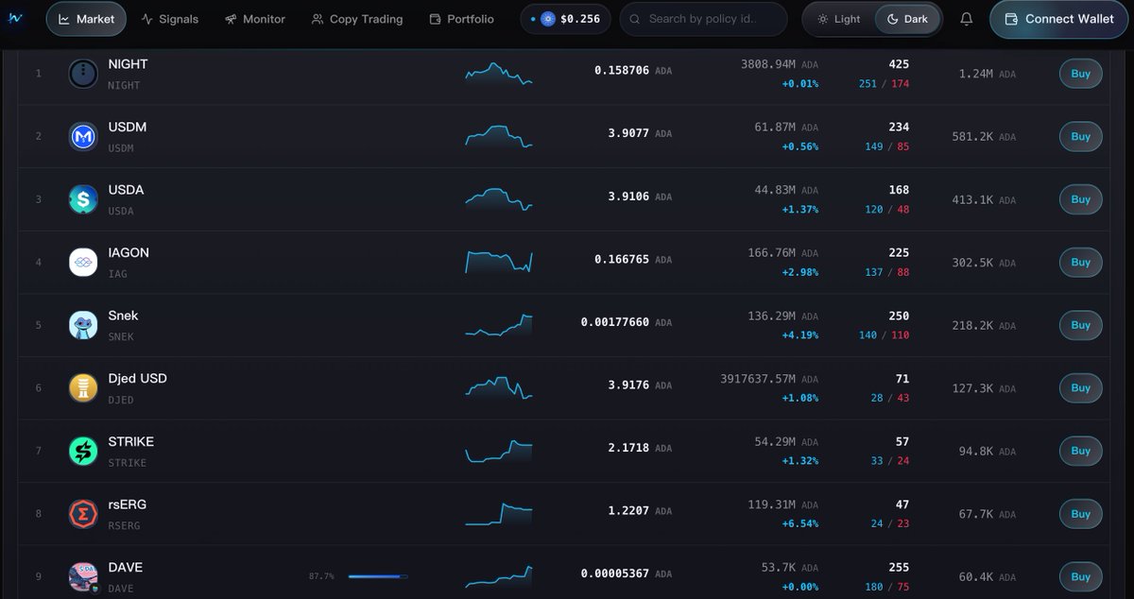Click DAVE 87.7% progress bar
The width and height of the screenshot is (1134, 599).
pyautogui.click(x=378, y=575)
